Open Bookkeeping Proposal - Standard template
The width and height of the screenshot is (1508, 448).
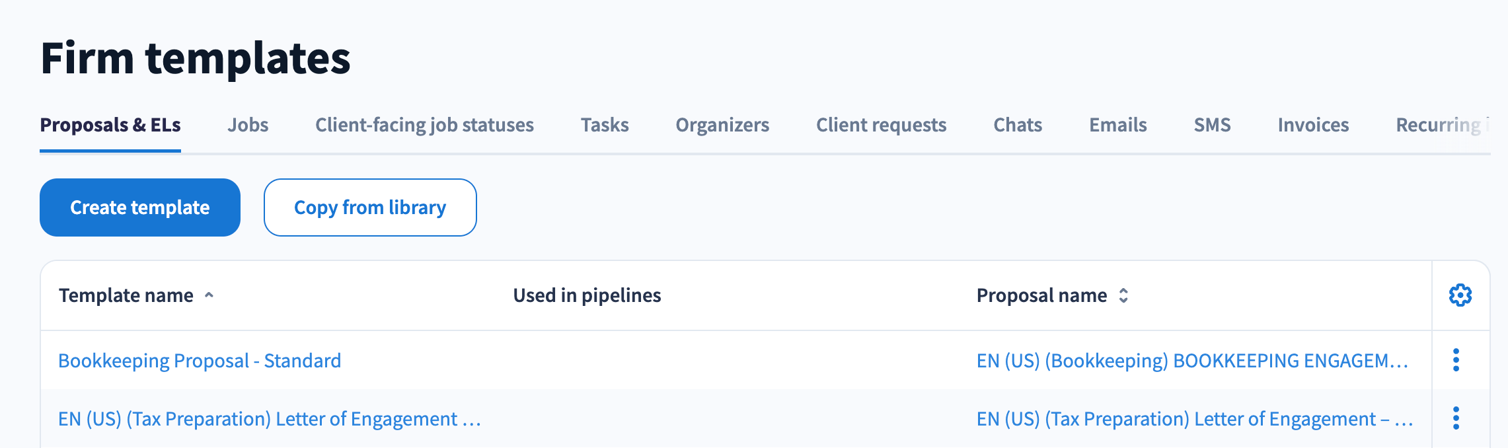[x=200, y=361]
